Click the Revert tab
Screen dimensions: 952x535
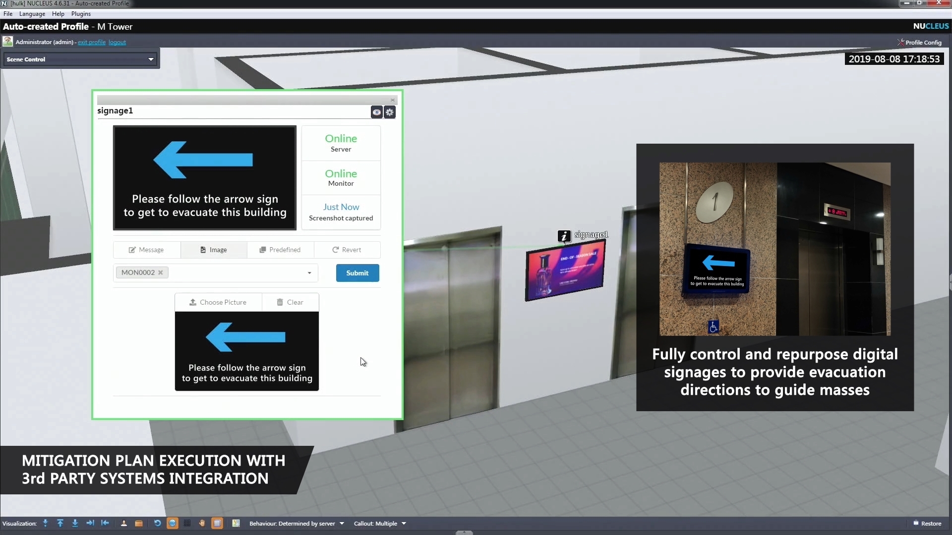click(347, 250)
